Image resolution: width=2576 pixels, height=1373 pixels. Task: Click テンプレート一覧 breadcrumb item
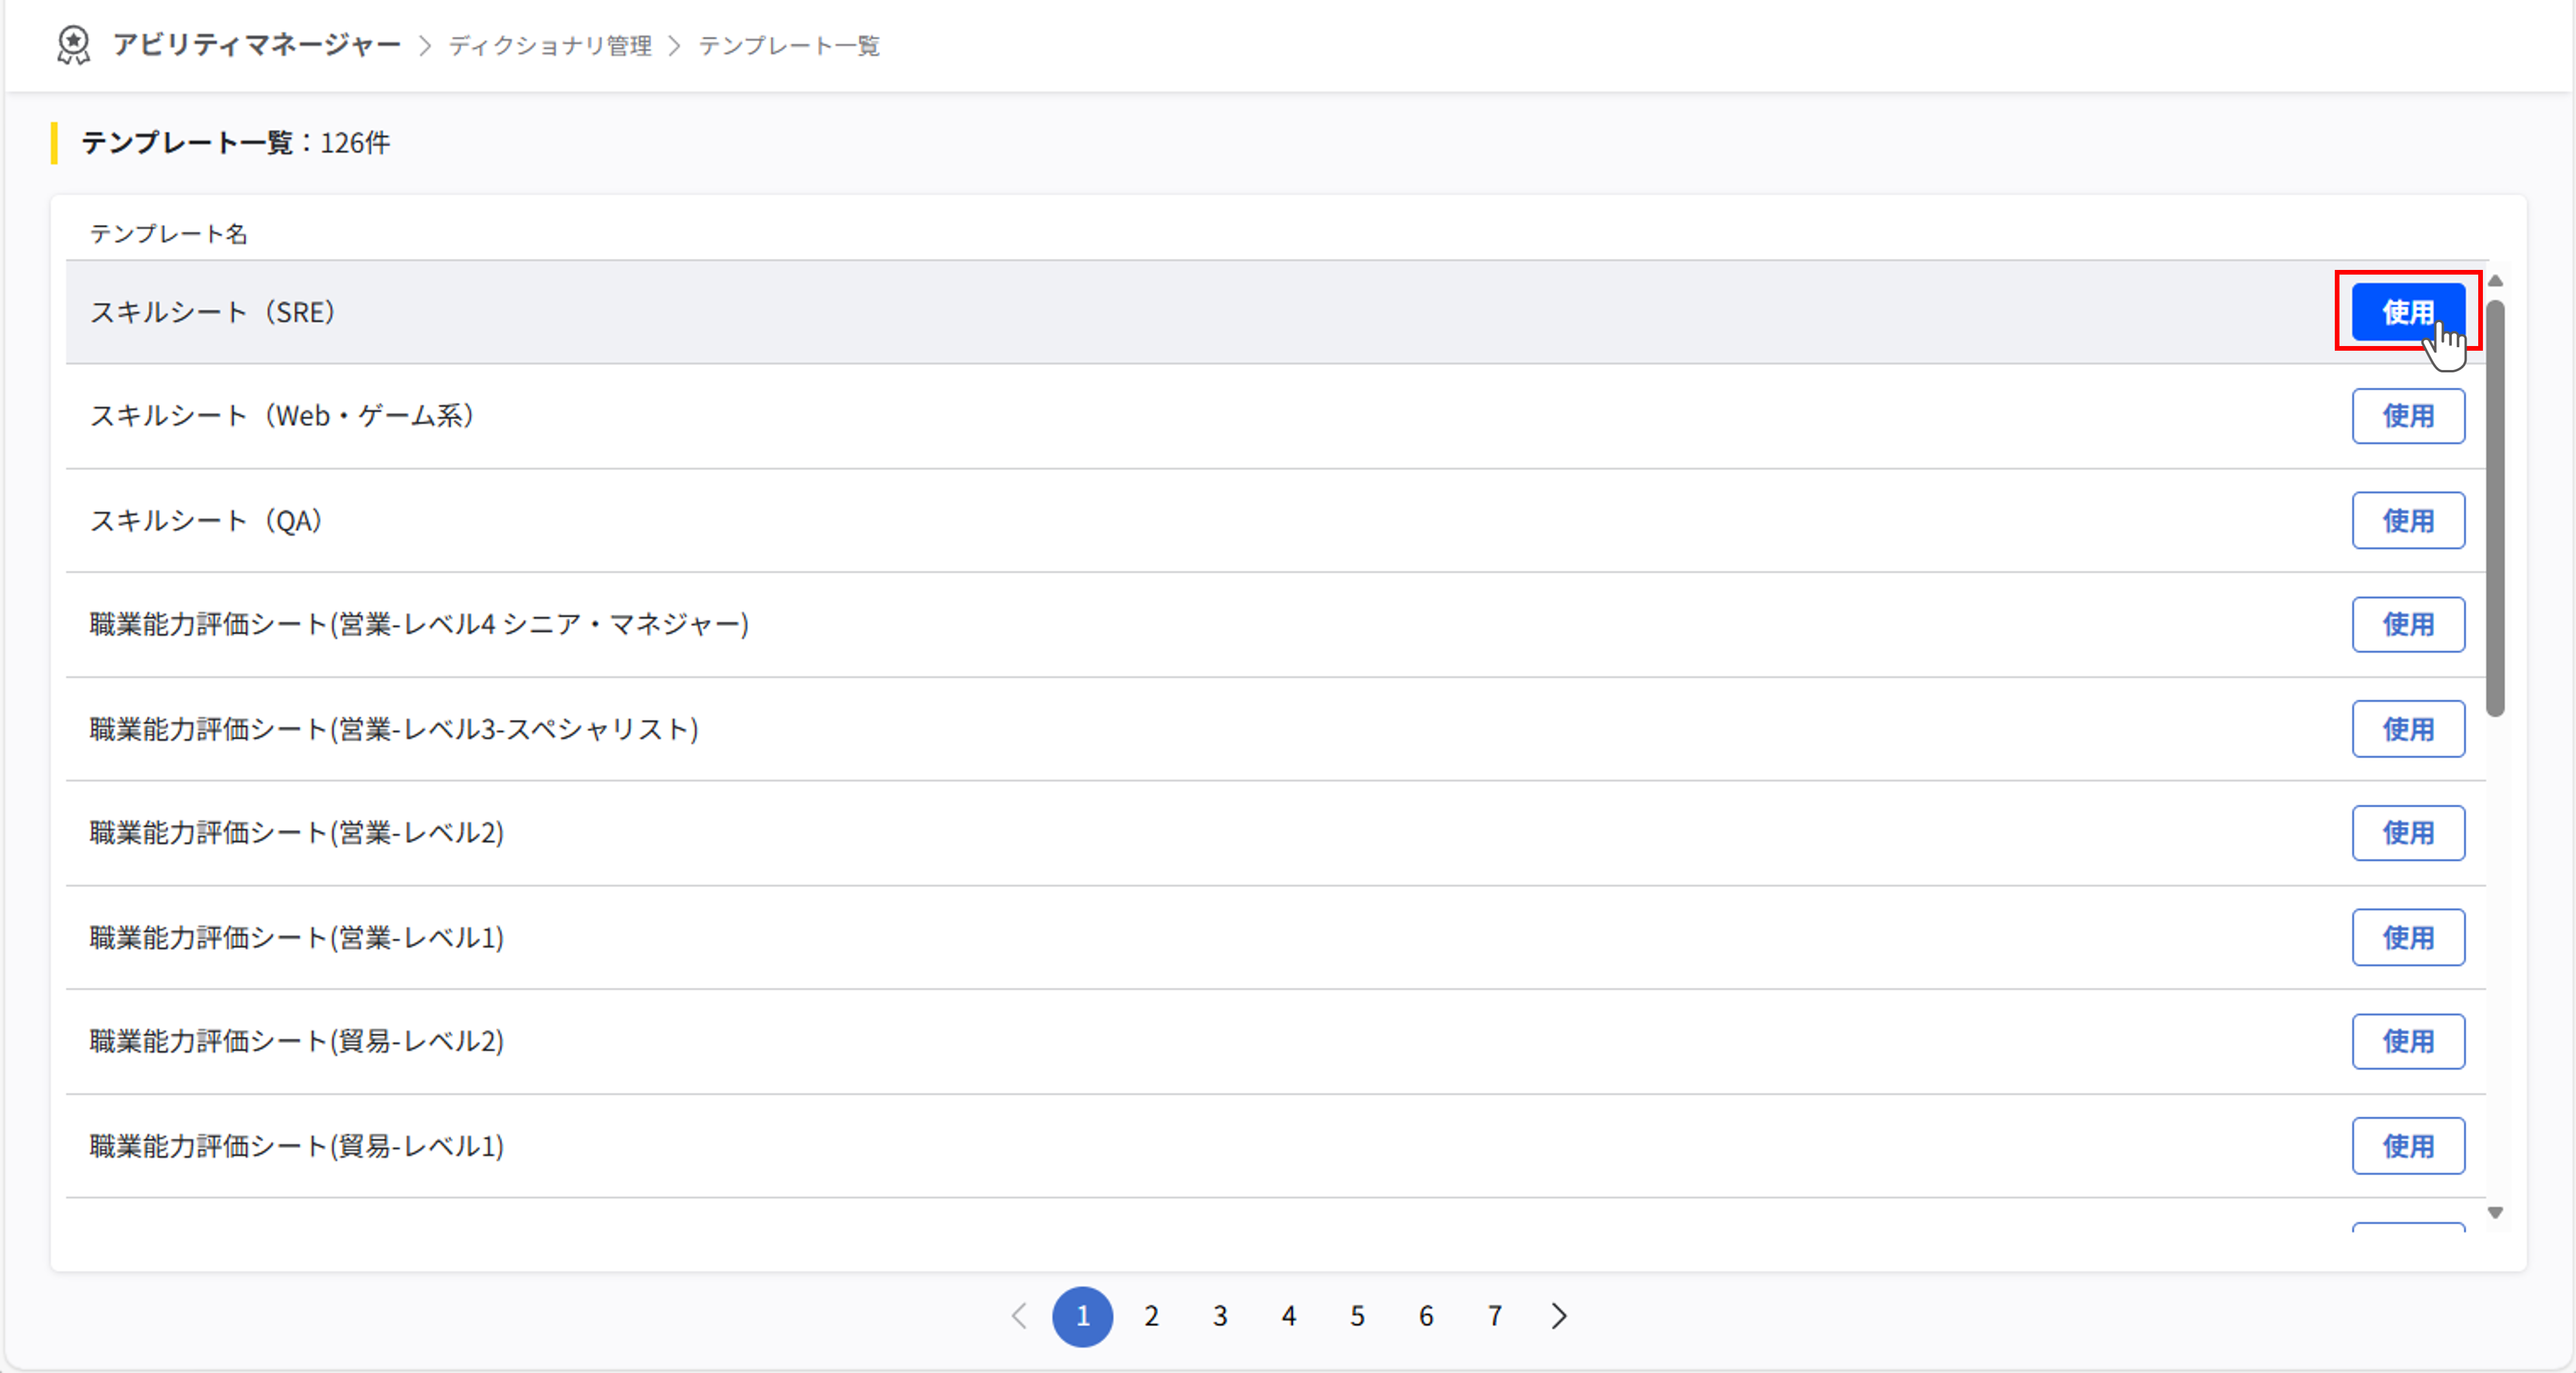[788, 46]
